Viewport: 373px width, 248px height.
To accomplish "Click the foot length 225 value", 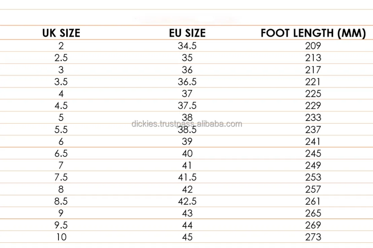I will click(313, 94).
